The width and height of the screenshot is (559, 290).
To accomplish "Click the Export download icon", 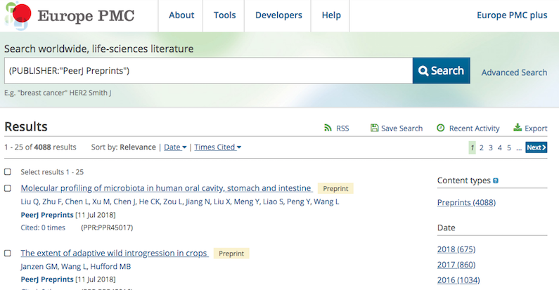I will [x=518, y=127].
